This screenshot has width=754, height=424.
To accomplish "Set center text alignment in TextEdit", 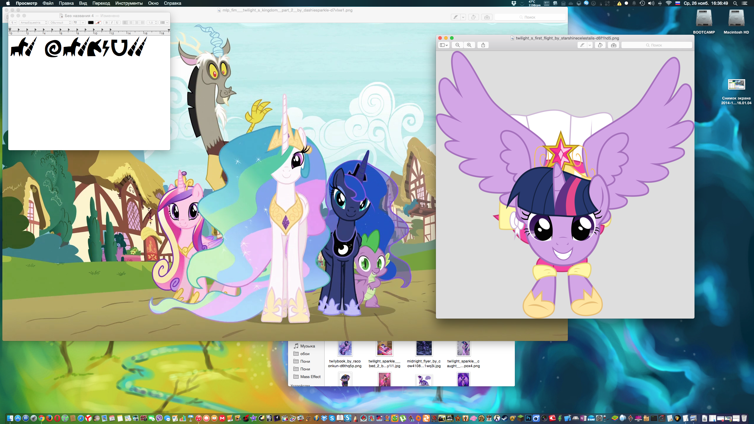I will tap(131, 22).
